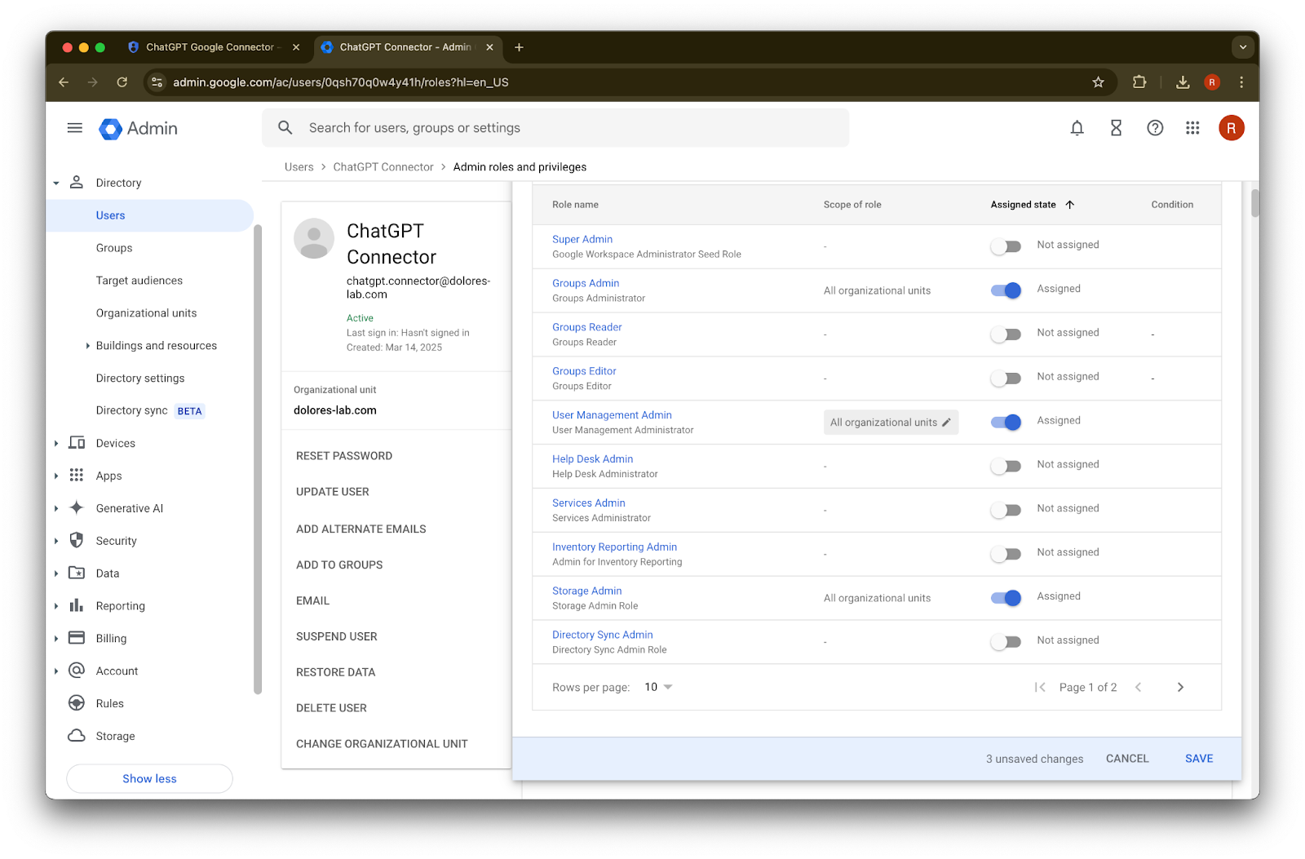
Task: Click the site information icon in address bar
Action: [x=157, y=82]
